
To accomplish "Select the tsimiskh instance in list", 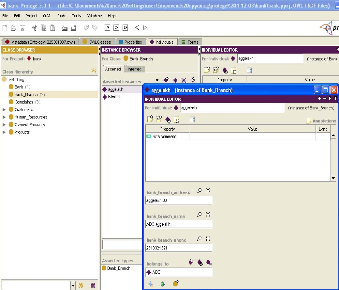I will 115,97.
